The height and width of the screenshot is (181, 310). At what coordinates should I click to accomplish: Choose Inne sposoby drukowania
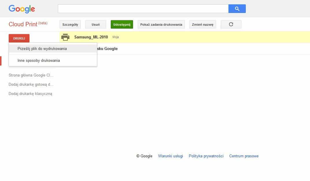53,60
